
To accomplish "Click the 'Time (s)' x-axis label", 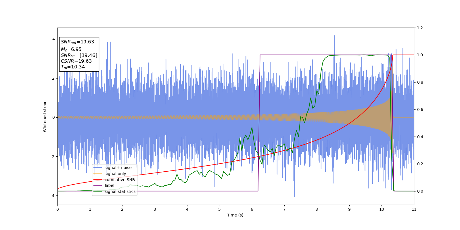I will [x=235, y=215].
